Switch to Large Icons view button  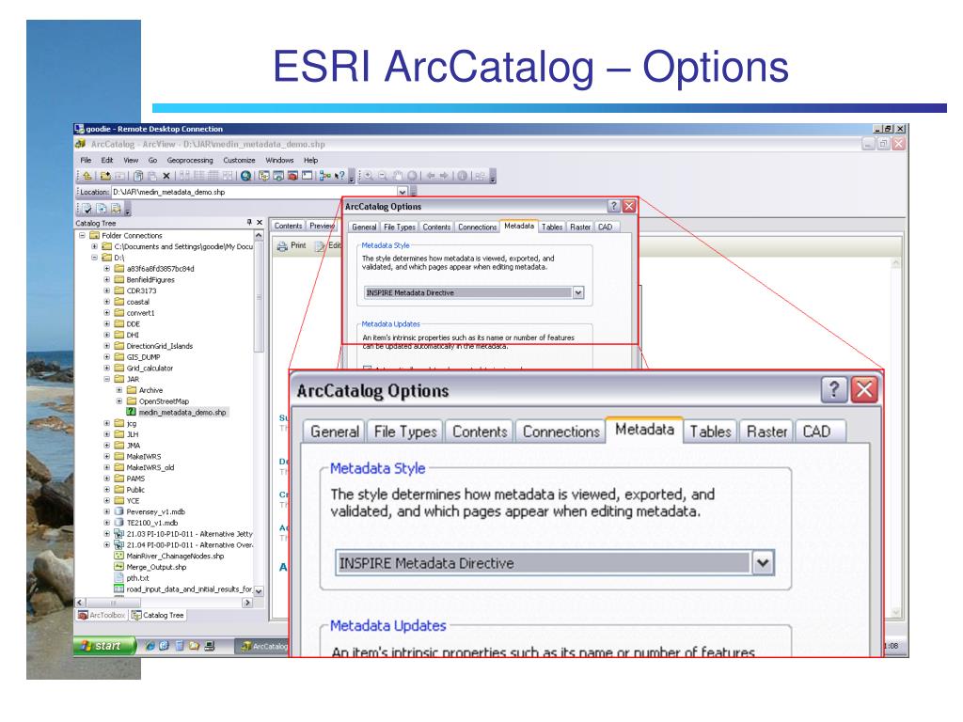coord(183,176)
